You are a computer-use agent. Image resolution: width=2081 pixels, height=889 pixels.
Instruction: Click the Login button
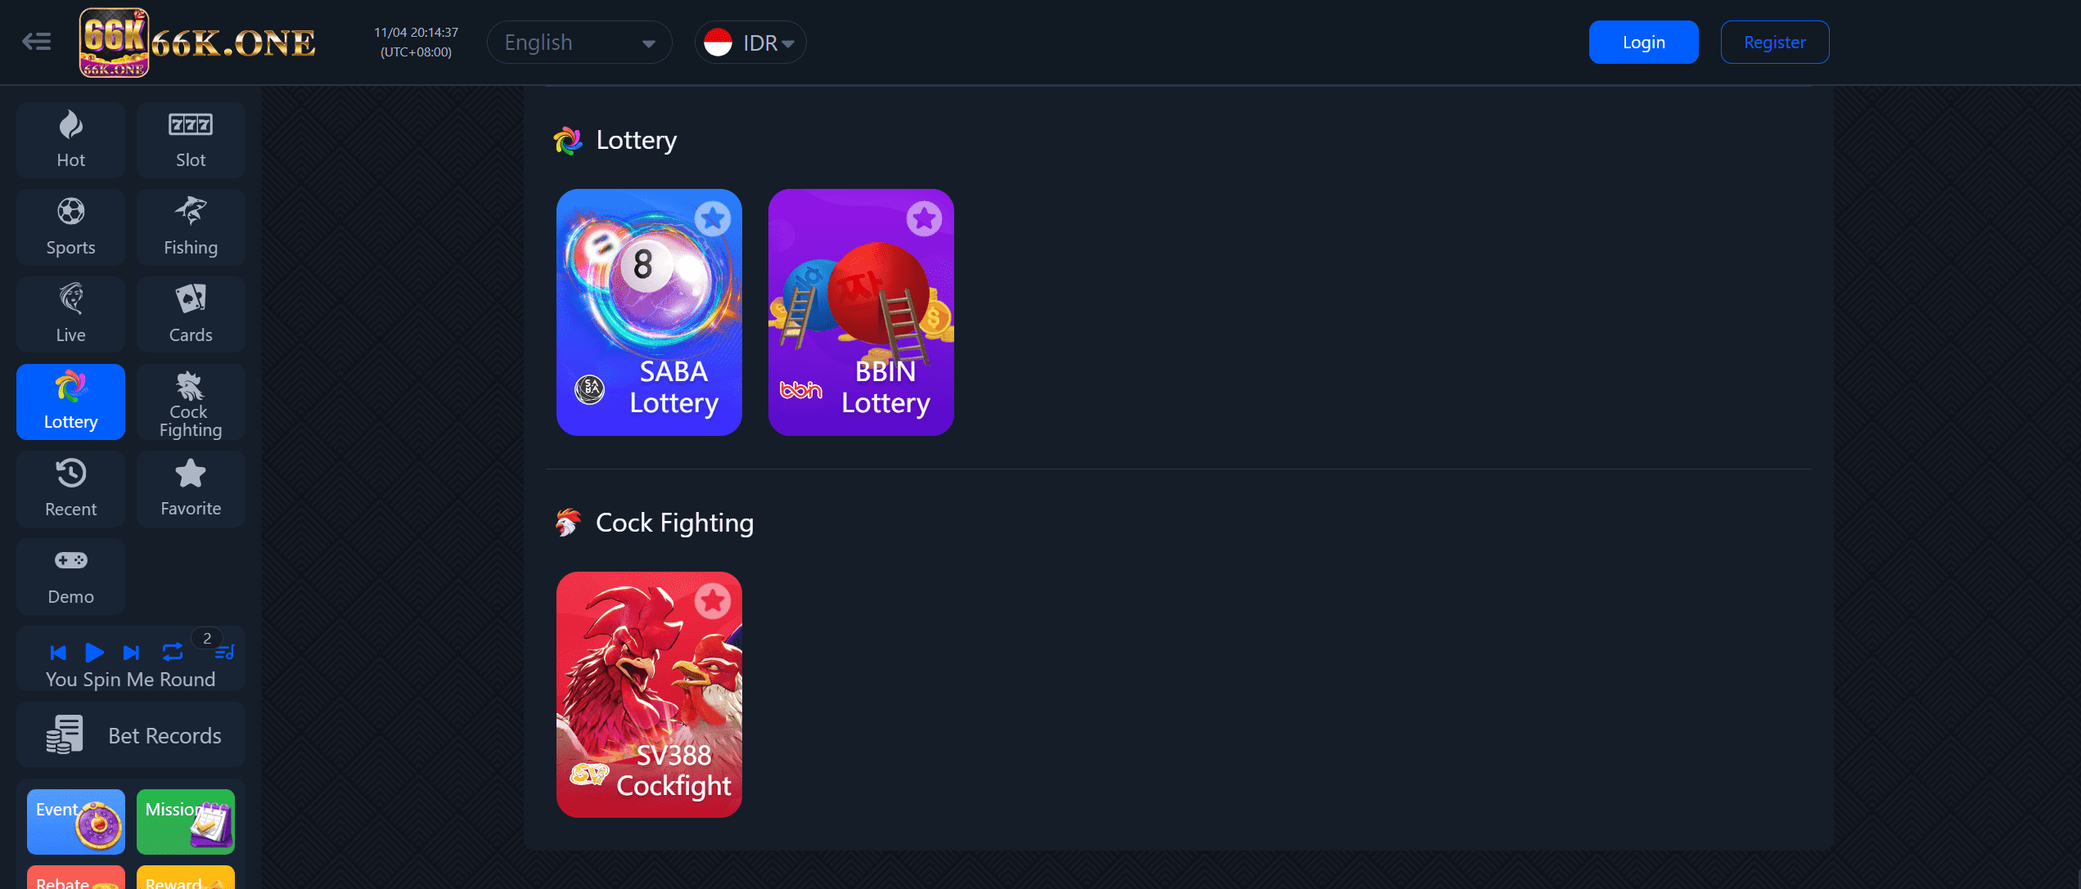coord(1643,43)
